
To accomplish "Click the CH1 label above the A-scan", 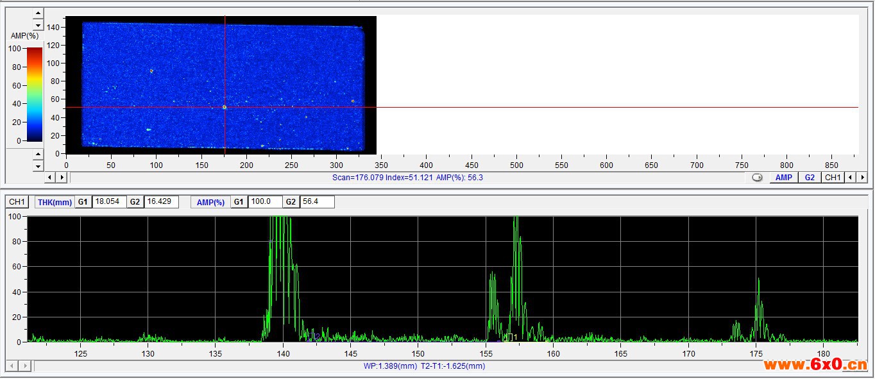I will (17, 202).
